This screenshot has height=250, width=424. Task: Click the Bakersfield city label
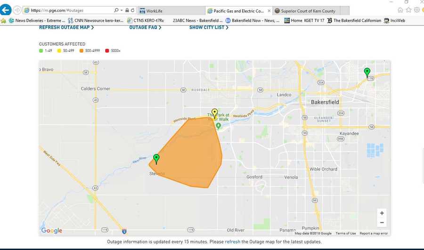325,102
